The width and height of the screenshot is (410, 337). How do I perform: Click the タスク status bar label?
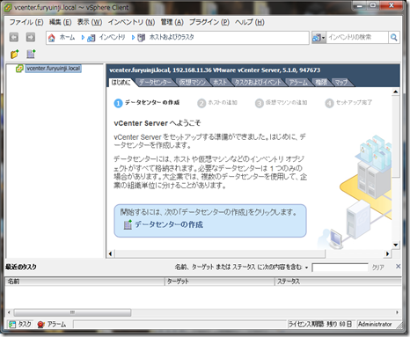click(x=25, y=324)
